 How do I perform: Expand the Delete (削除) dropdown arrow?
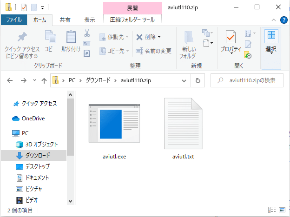tap(159, 37)
